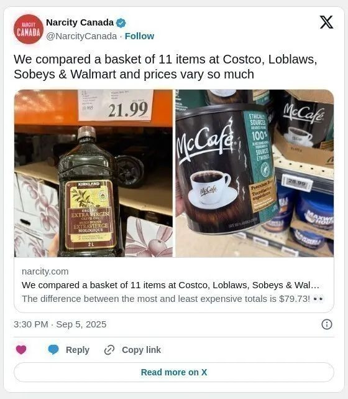348x399 pixels.
Task: Open the Narcity Canada display name
Action: 80,22
